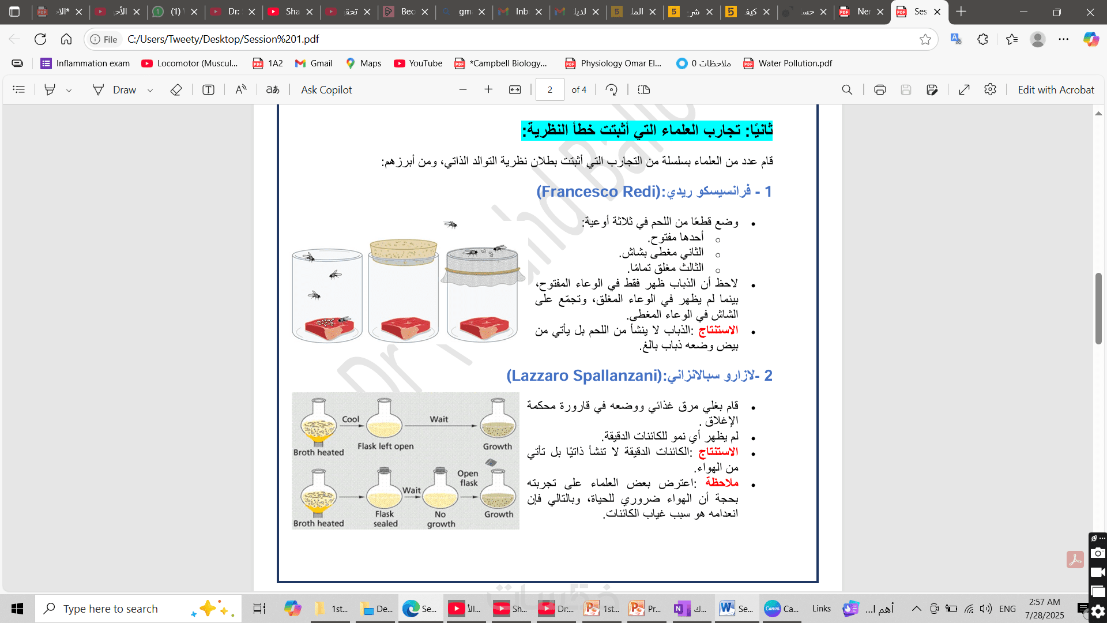
Task: Click the Ask Copilot button
Action: (x=326, y=90)
